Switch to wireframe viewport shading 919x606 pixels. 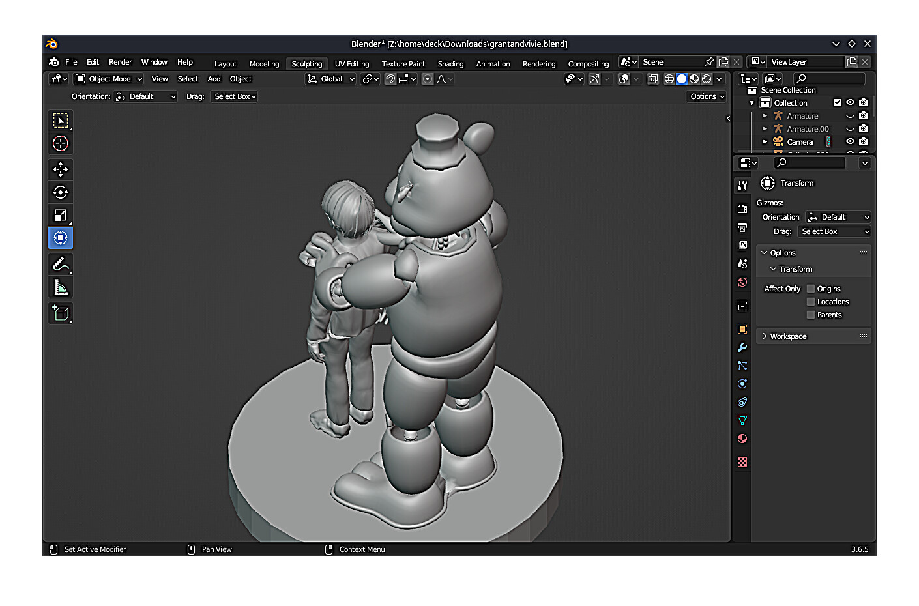click(669, 79)
